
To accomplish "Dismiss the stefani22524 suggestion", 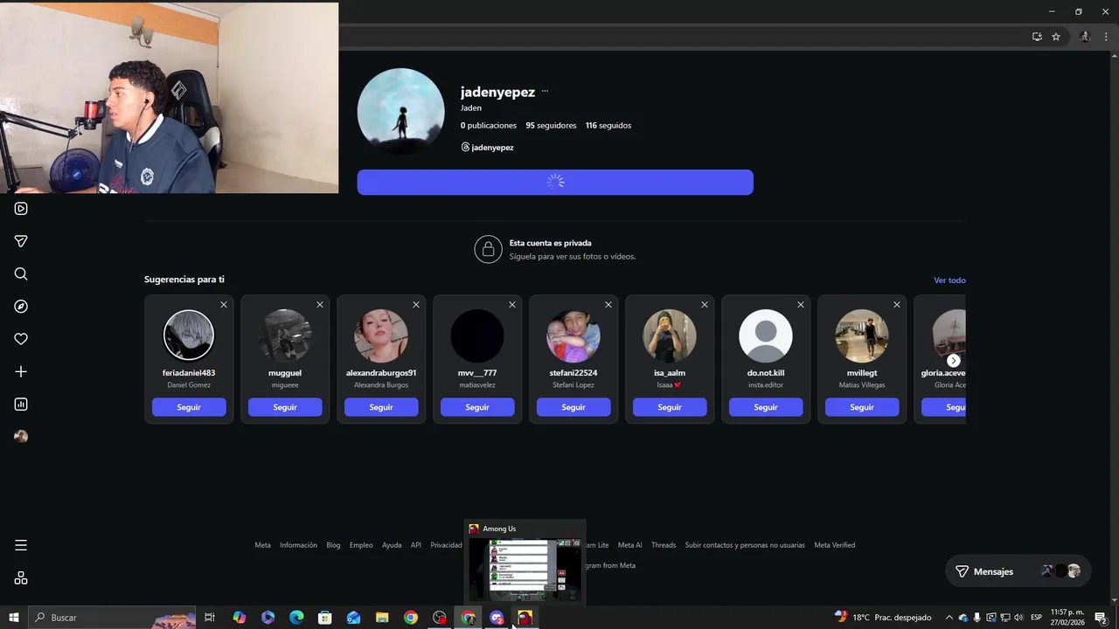I will pyautogui.click(x=608, y=305).
